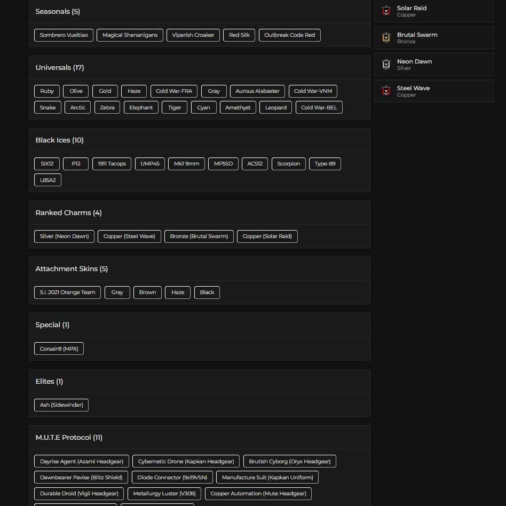
Task: Select the Cold War-BEL skin tag
Action: tap(319, 107)
